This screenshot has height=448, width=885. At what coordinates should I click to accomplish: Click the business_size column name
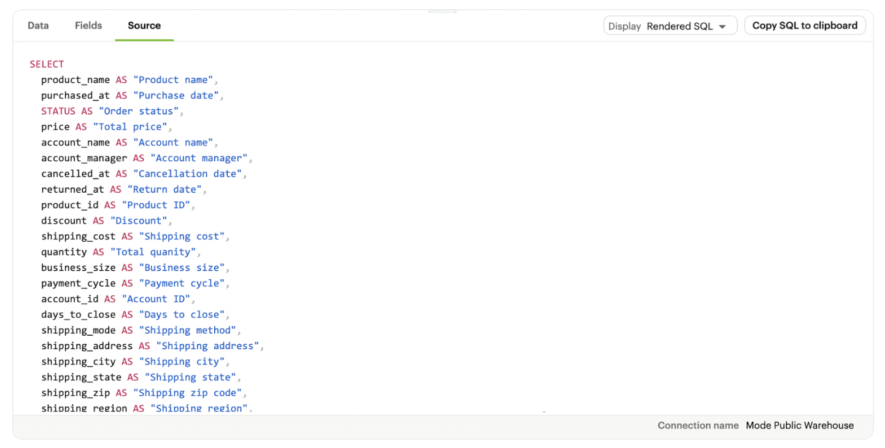click(x=79, y=268)
